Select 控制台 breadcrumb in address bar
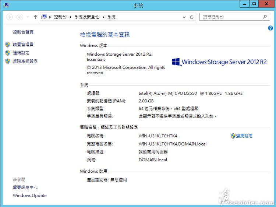This screenshot has width=276, height=207. pos(60,17)
